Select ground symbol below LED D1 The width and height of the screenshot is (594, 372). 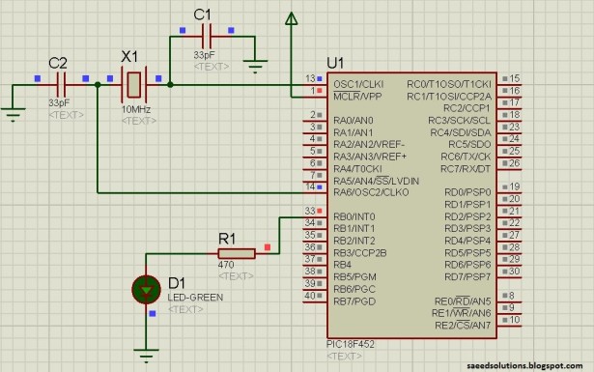146,357
